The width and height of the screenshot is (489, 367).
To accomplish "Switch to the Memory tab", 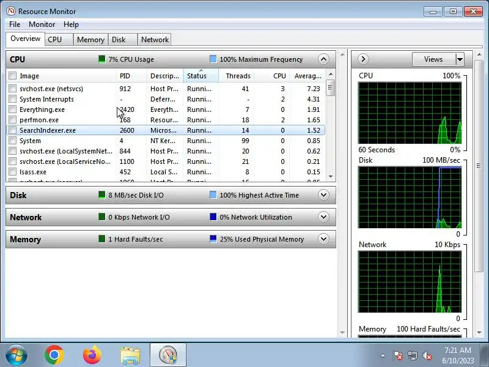I will (90, 40).
